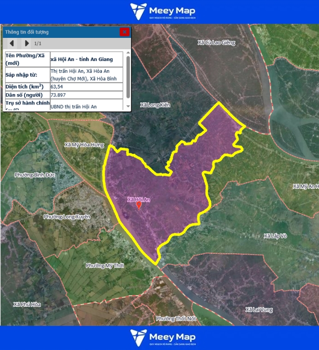Select Xã Mỹ Hòa Hưng label on map
Screen dimensions: 319x350
point(84,145)
